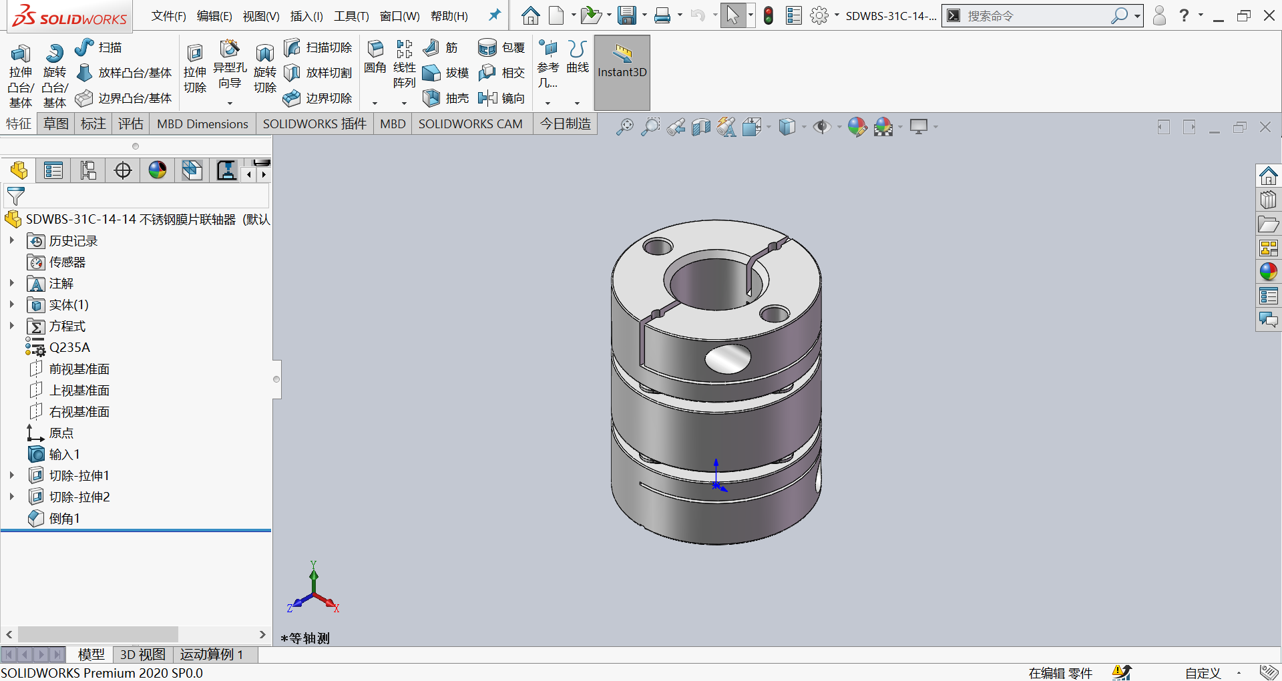Switch to the 运动算例 1 tab
The height and width of the screenshot is (681, 1282).
click(x=211, y=654)
